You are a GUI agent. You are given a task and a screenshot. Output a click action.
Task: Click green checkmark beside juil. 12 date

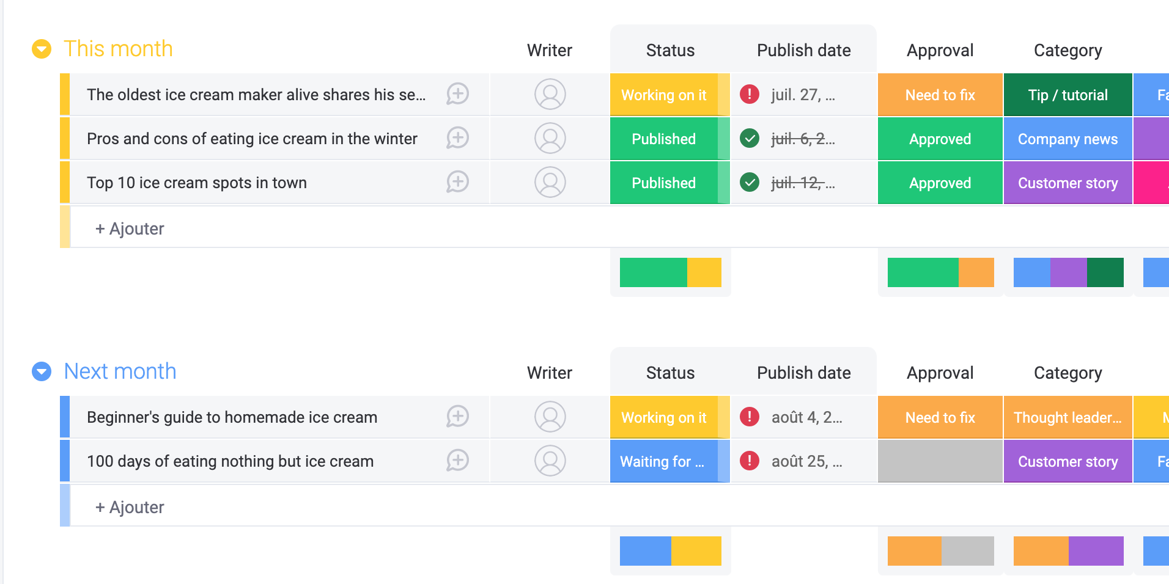750,182
